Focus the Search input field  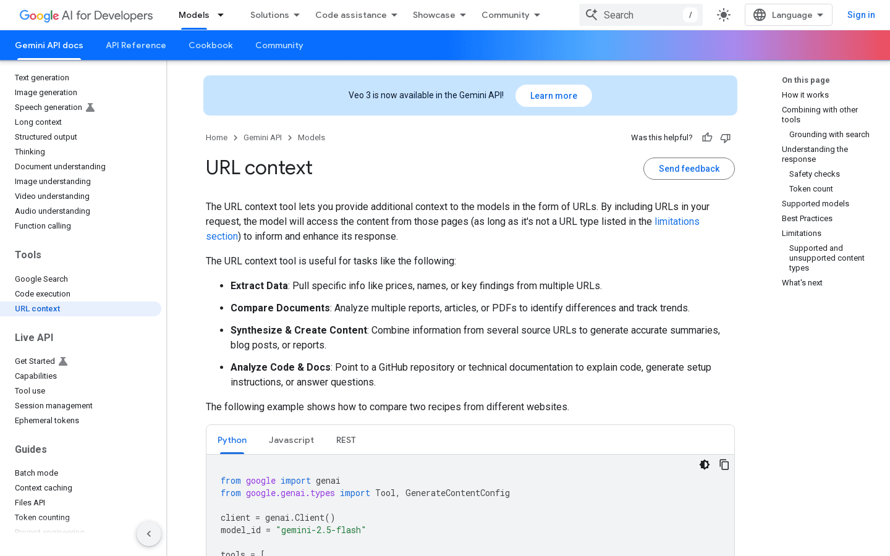(x=641, y=15)
